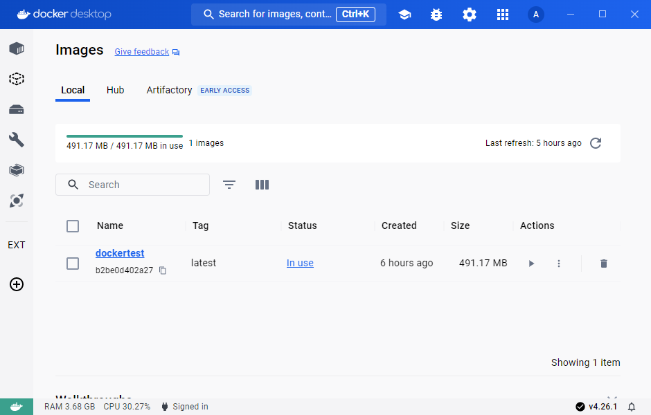Open the Give feedback link

(141, 52)
